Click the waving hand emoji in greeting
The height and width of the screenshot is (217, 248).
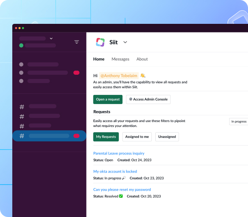click(142, 75)
